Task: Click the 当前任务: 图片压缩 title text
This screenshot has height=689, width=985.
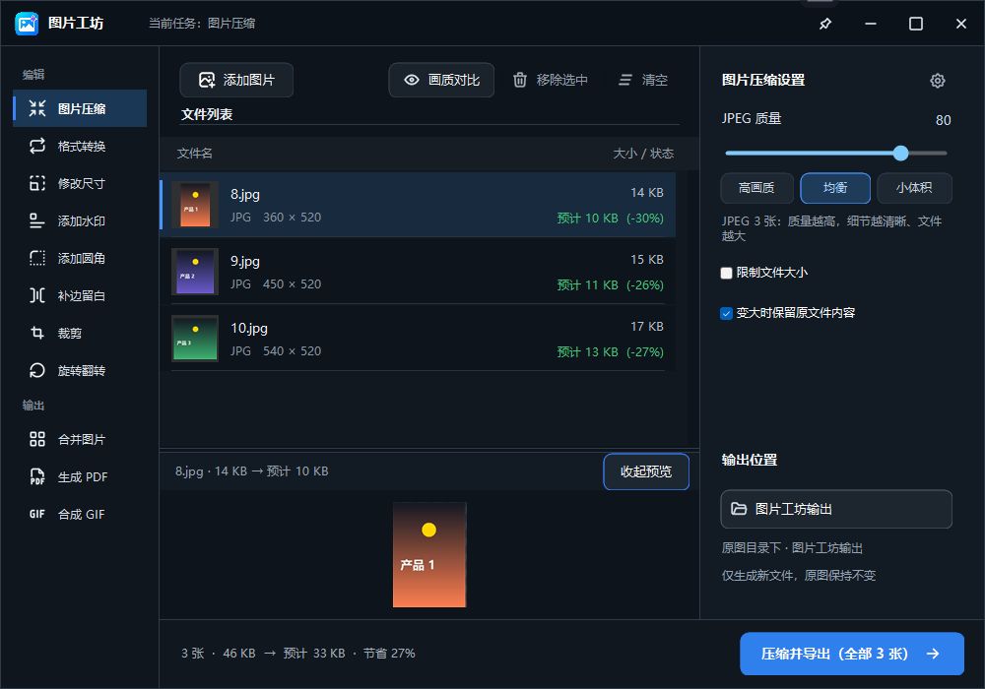Action: tap(202, 24)
